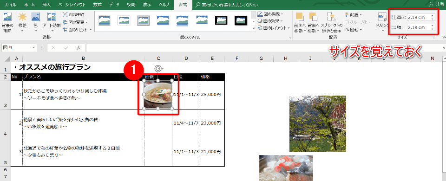This screenshot has height=181, width=446.
Task: Switch to the ホーム (Home) tab
Action: (29, 5)
